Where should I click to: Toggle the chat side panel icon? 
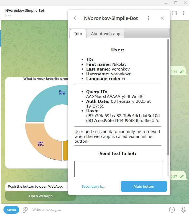pos(174,13)
